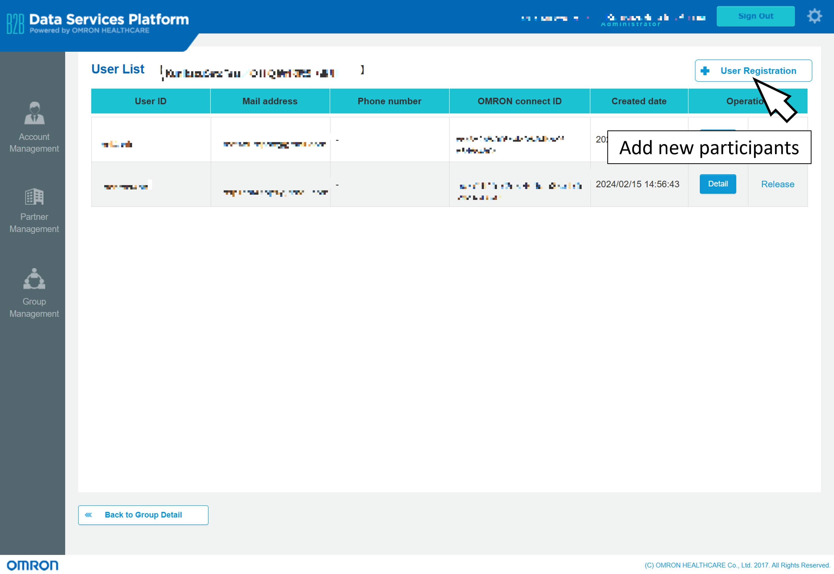Image resolution: width=834 pixels, height=574 pixels.
Task: Click the OMRON connect ID column header
Action: [519, 101]
